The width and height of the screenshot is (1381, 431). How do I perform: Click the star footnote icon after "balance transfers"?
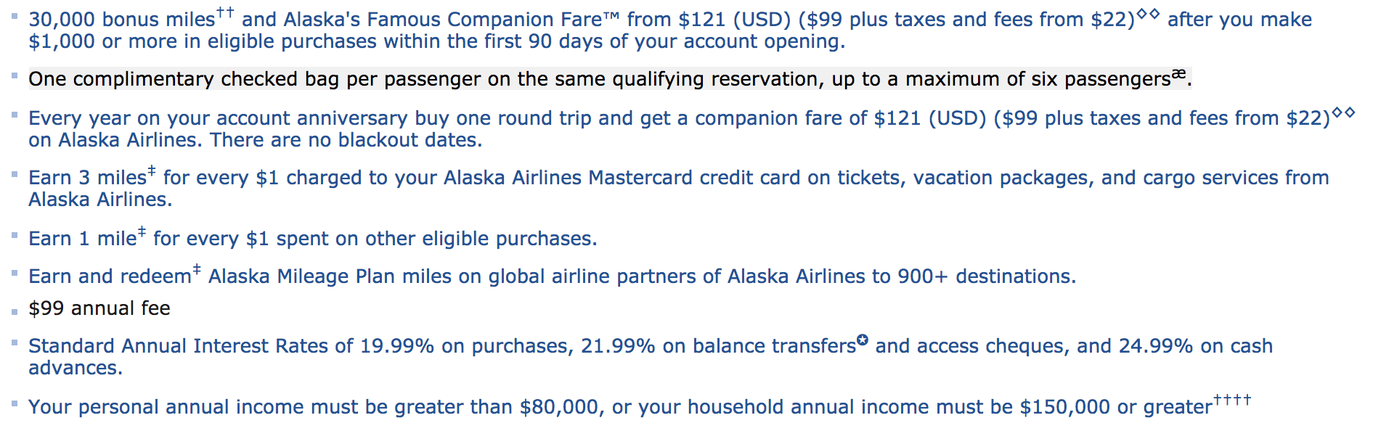[863, 340]
